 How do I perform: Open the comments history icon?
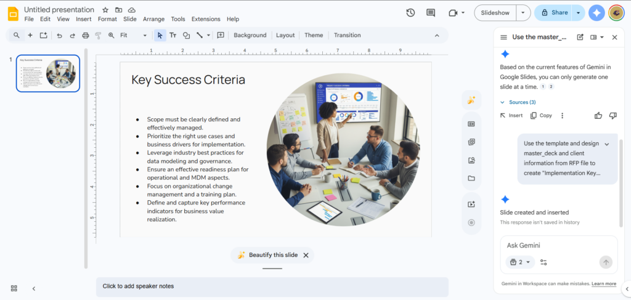click(x=431, y=13)
